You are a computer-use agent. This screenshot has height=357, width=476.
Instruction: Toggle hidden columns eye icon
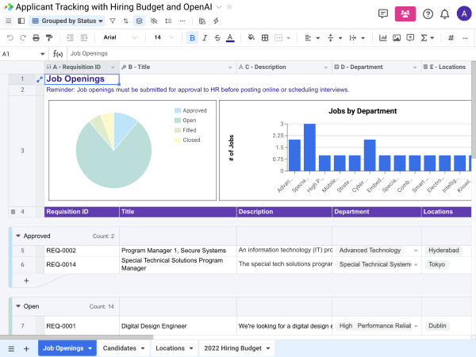(154, 21)
